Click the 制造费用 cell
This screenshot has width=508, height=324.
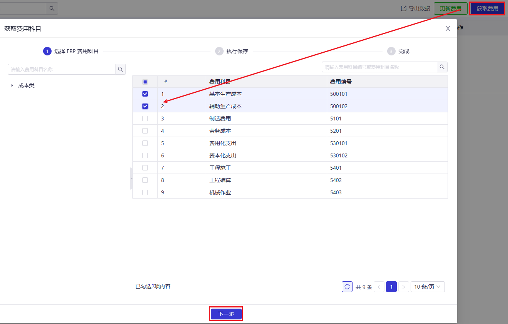tap(266, 119)
